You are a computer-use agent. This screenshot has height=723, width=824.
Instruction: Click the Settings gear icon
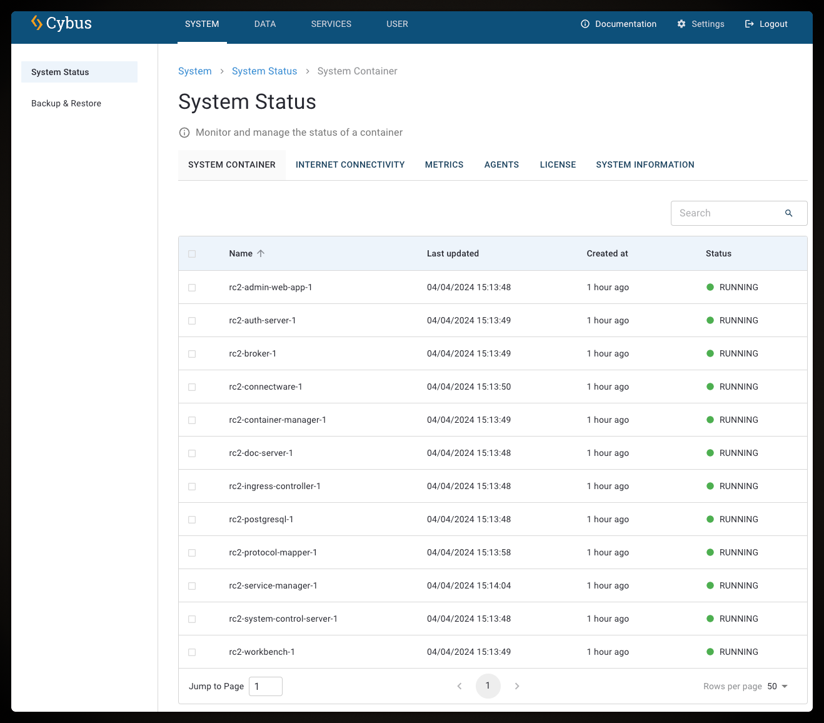coord(681,24)
